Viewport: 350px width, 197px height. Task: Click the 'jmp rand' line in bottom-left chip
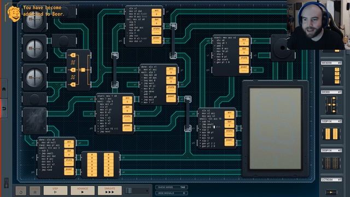[x=47, y=170]
